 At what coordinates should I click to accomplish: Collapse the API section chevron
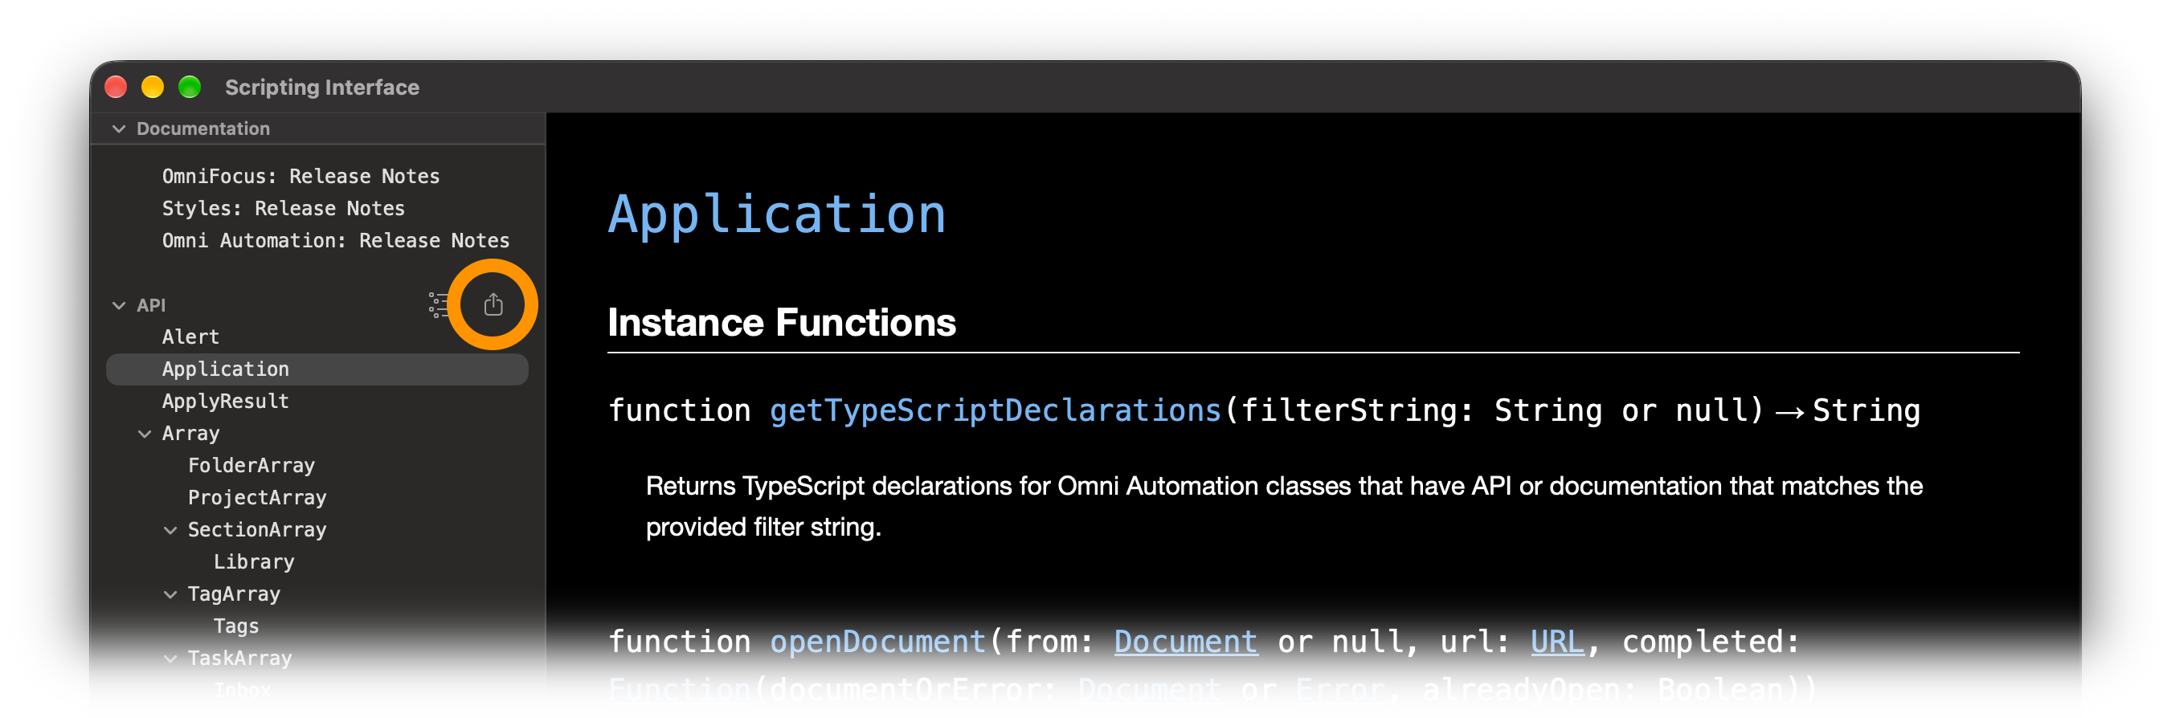pos(119,305)
